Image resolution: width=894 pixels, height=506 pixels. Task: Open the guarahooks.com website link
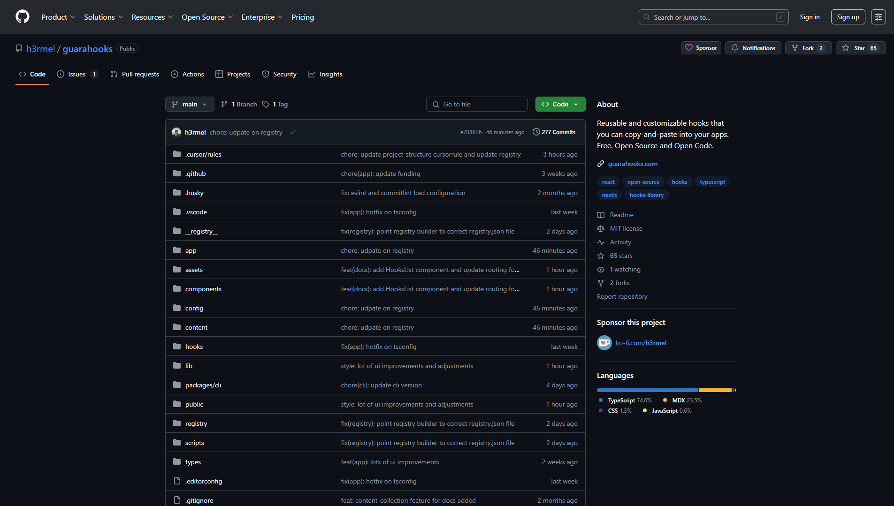[633, 164]
